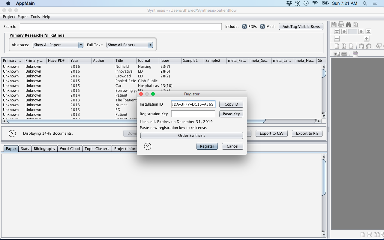Viewport: 384px width, 240px height.
Task: Open the Abstracts rating filter dropdown
Action: [58, 45]
